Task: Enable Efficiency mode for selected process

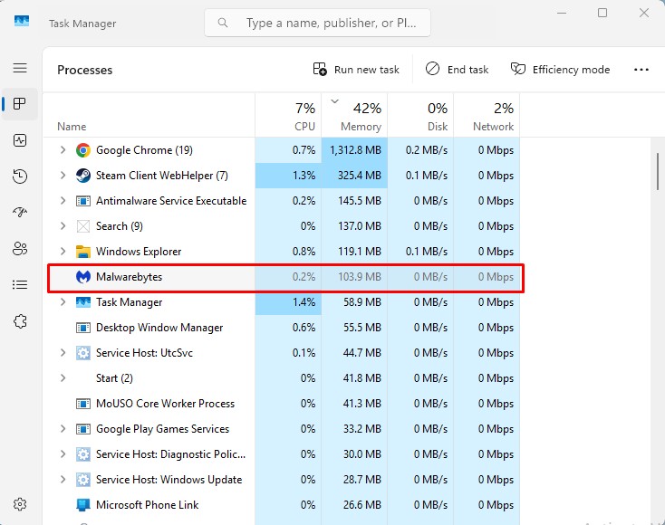Action: (560, 70)
